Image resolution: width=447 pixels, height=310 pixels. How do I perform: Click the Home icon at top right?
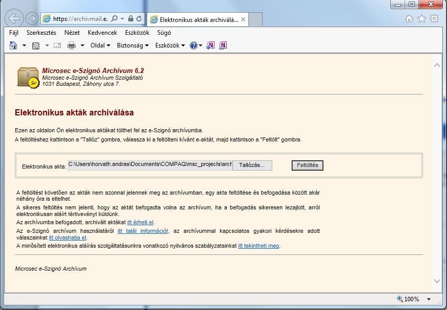pyautogui.click(x=409, y=19)
